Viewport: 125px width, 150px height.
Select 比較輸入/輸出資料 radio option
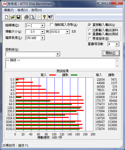click(89, 30)
